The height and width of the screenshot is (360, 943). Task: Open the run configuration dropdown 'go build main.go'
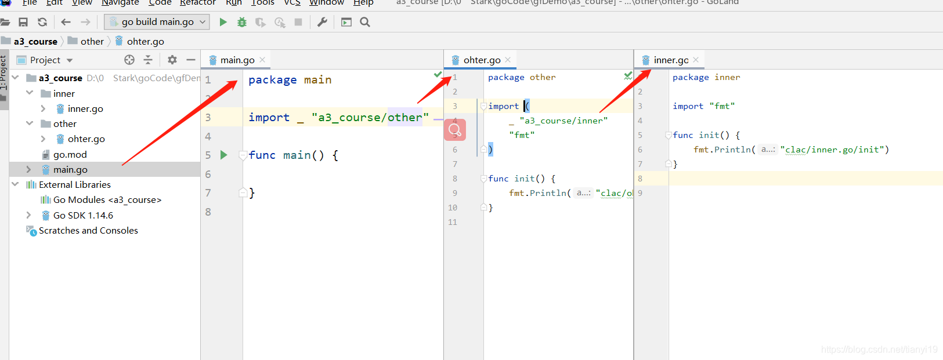pyautogui.click(x=157, y=22)
